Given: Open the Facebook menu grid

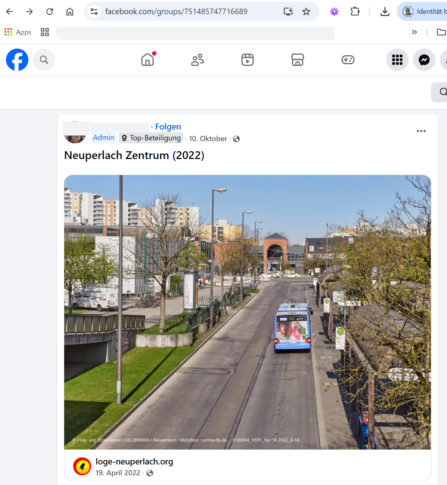Looking at the screenshot, I should (397, 60).
